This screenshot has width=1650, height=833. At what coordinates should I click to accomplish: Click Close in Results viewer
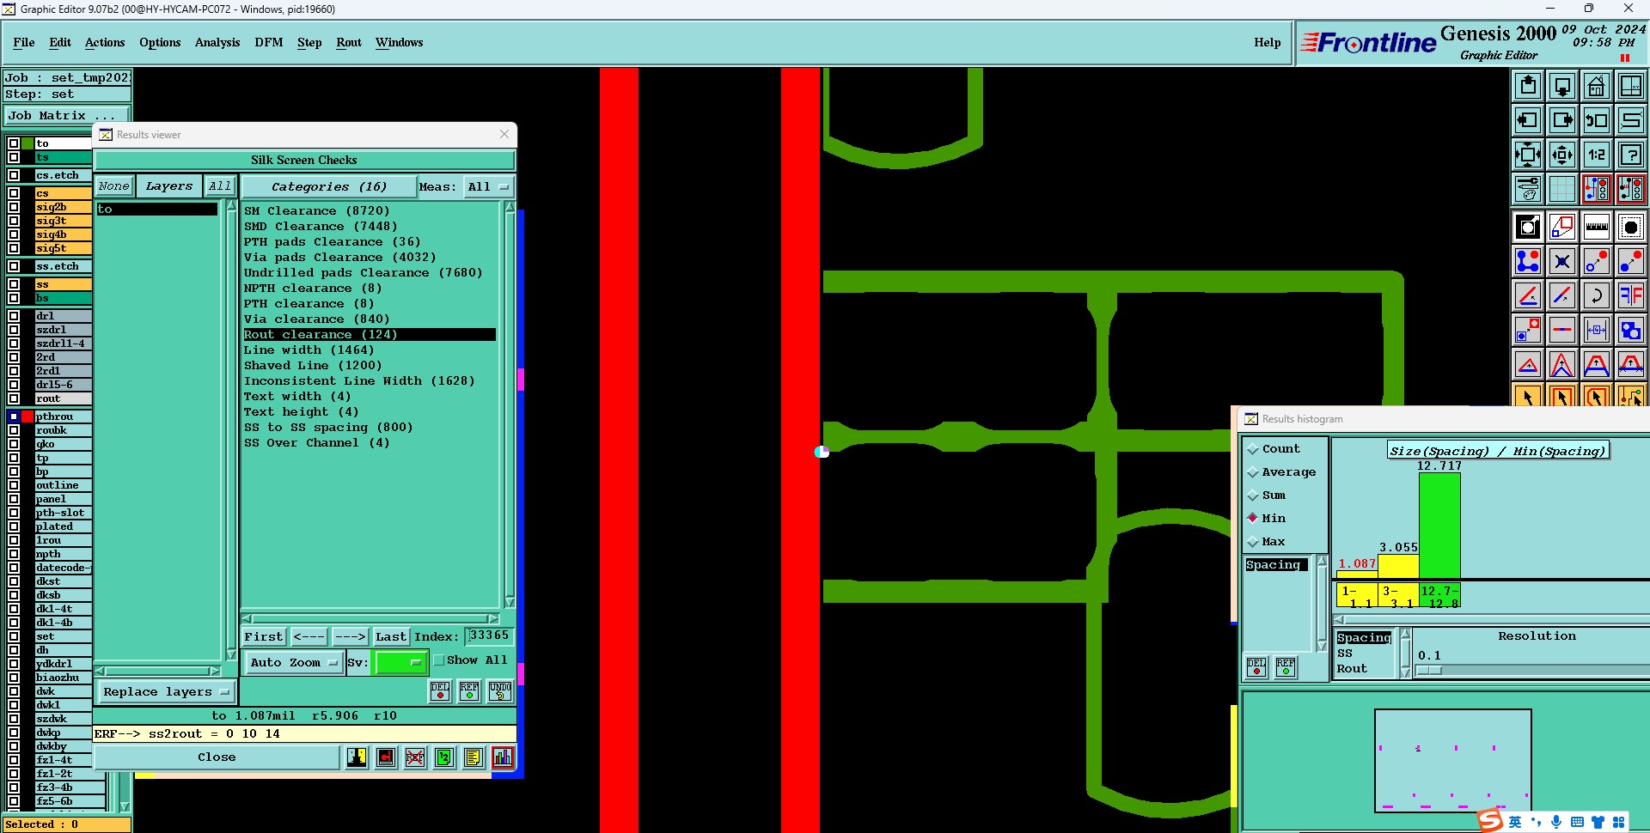point(217,757)
